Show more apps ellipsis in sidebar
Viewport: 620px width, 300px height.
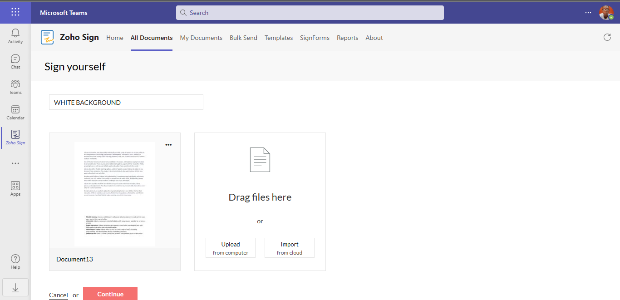15,163
